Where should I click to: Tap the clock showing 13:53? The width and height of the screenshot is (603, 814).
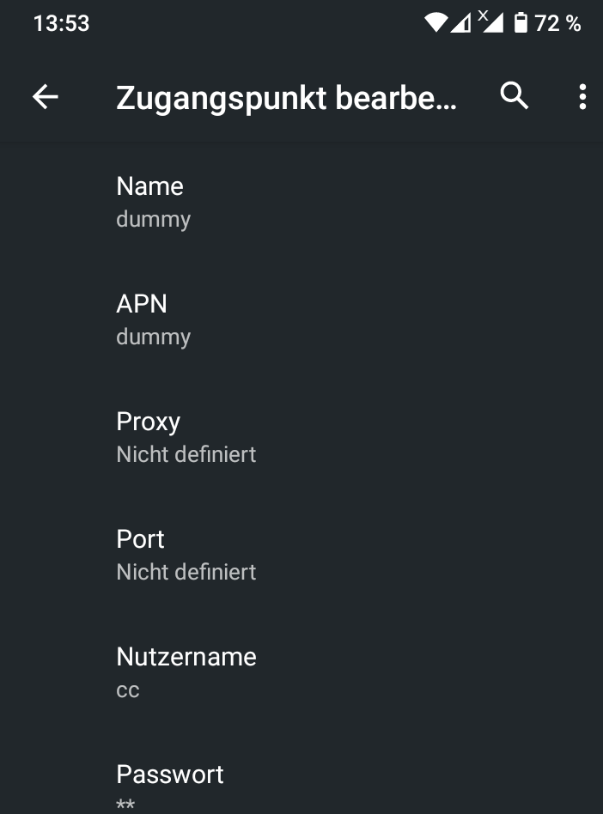tap(61, 23)
